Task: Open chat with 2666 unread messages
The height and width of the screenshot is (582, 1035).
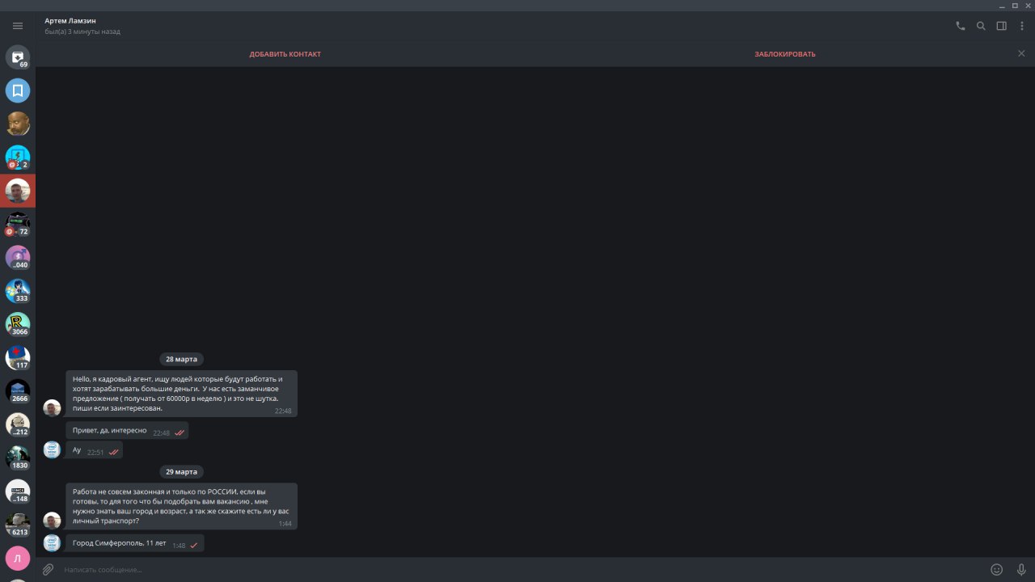Action: 18,391
